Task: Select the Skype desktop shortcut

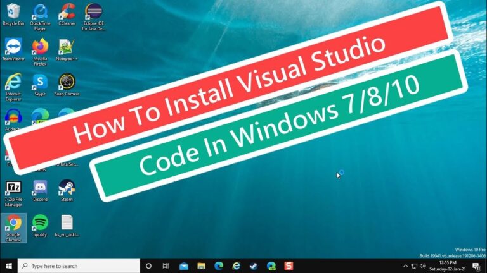Action: (x=40, y=85)
